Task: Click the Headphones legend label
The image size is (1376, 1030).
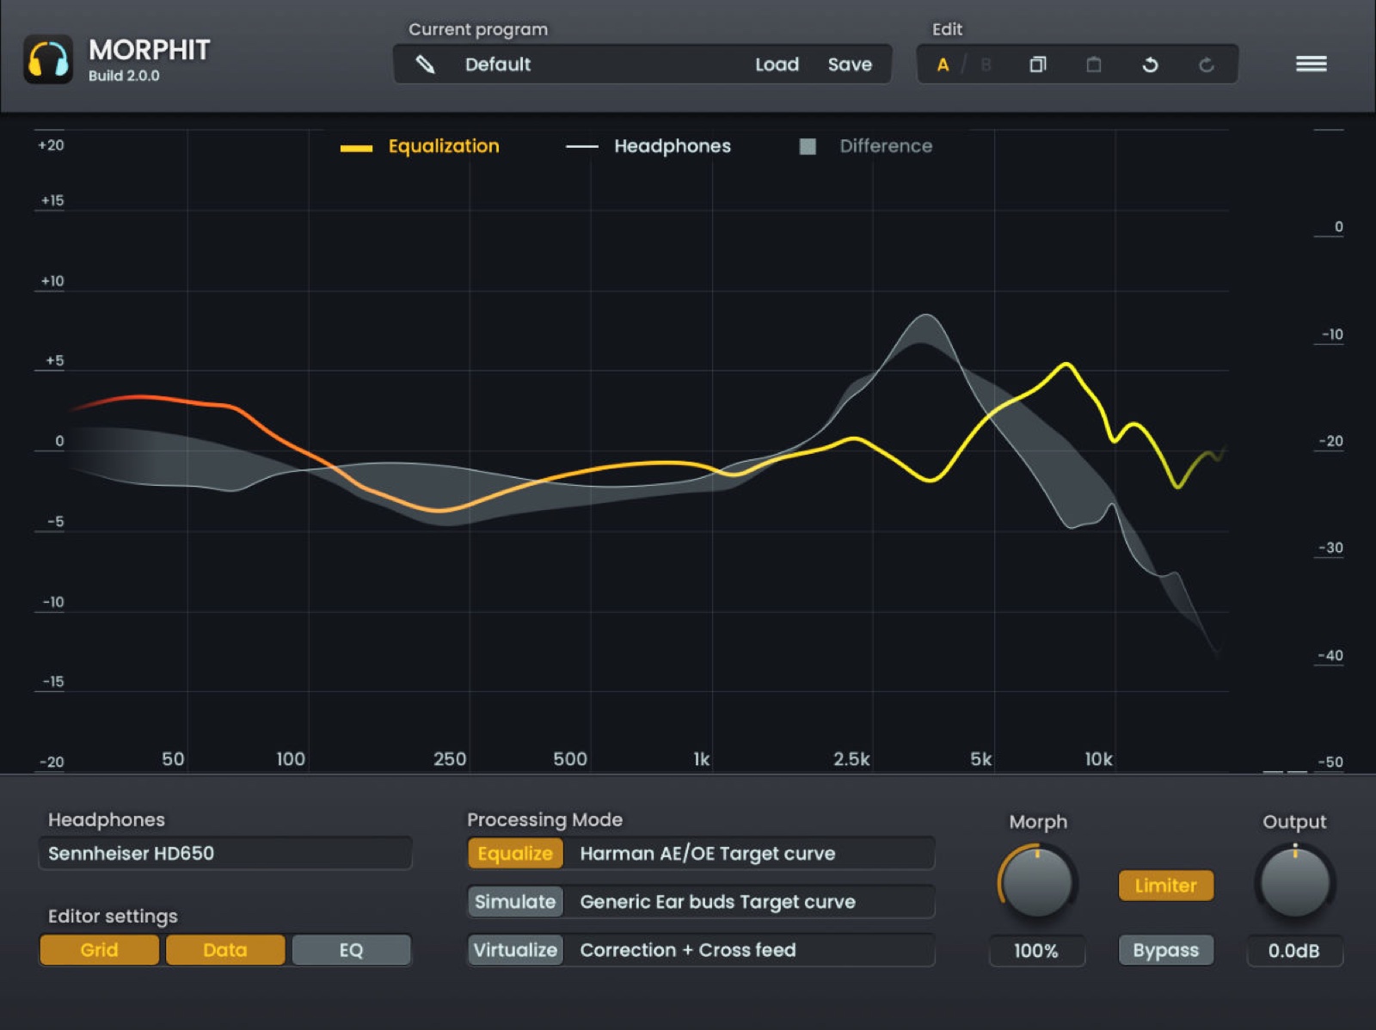Action: [673, 146]
